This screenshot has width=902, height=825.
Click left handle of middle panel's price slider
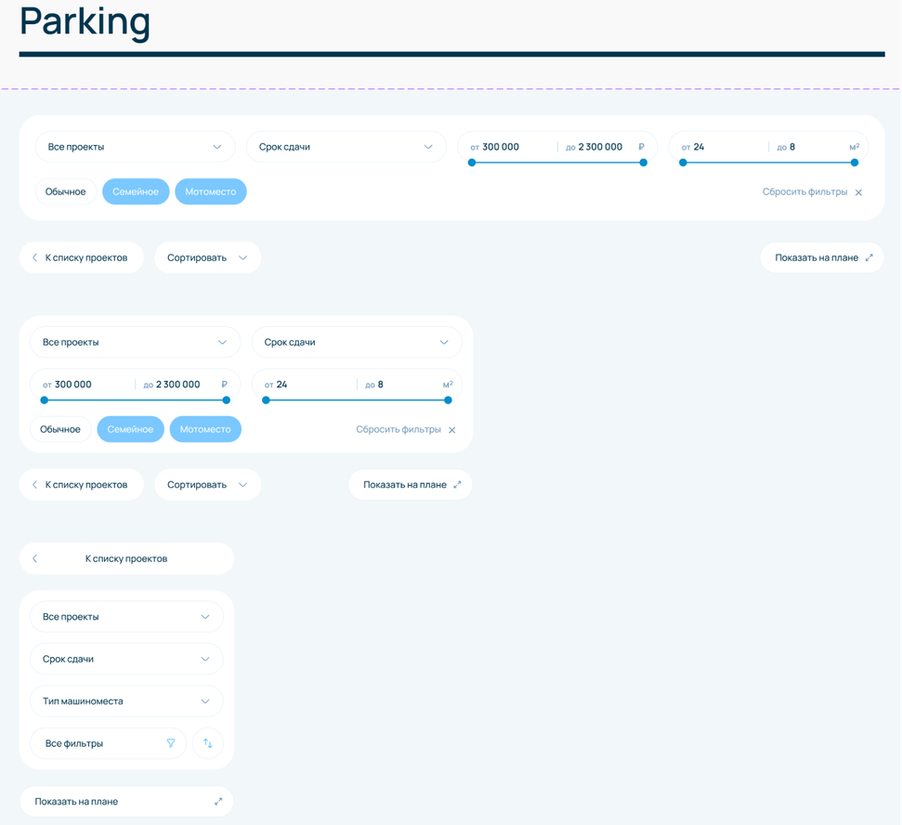pyautogui.click(x=45, y=400)
